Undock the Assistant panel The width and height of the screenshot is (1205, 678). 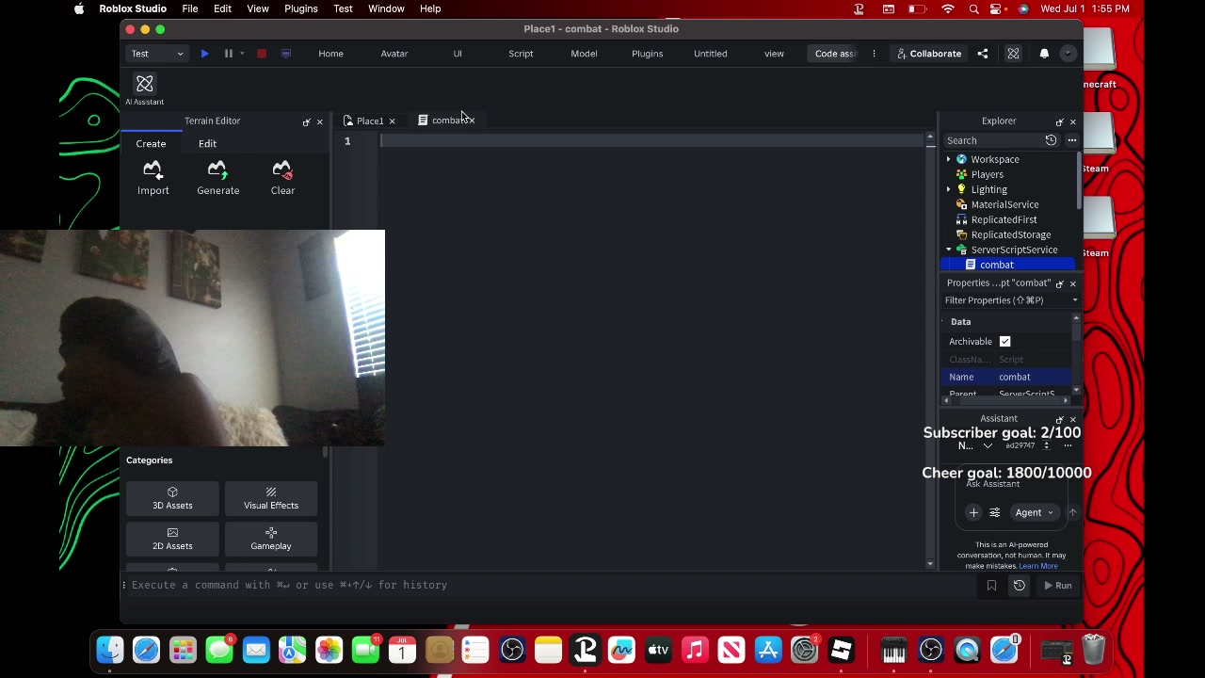pos(1059,419)
